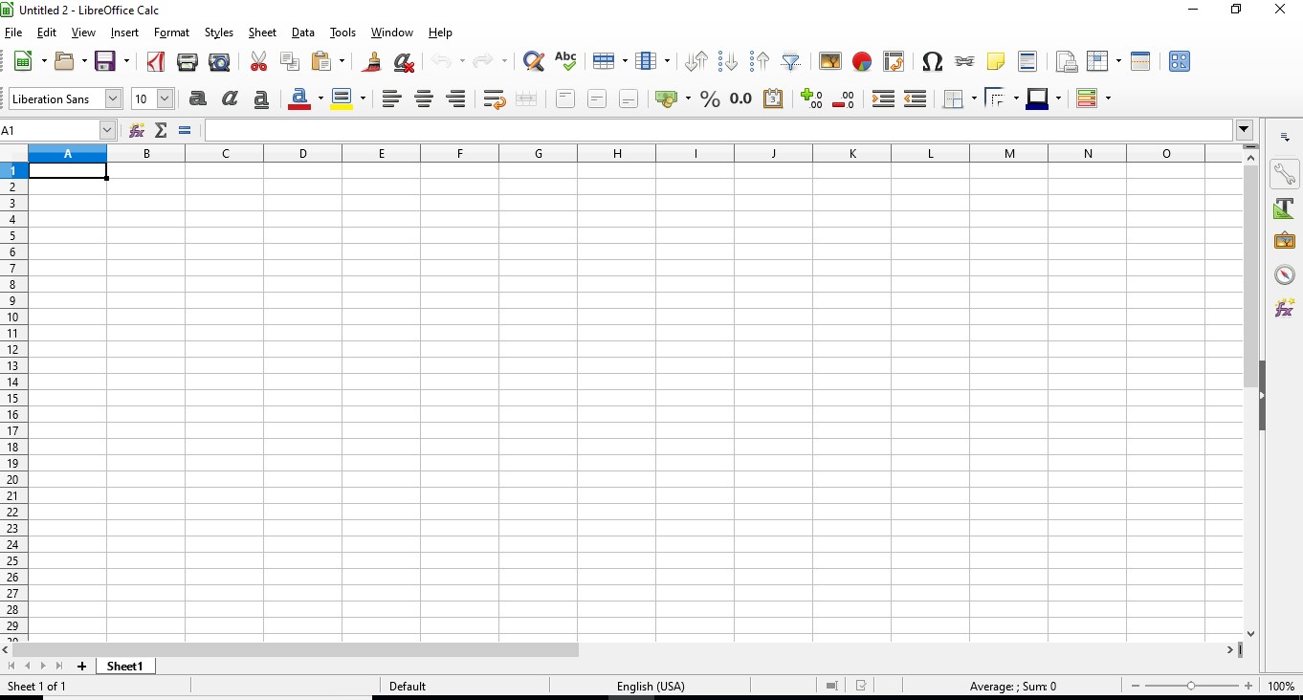Insert an image
The width and height of the screenshot is (1303, 700).
830,61
